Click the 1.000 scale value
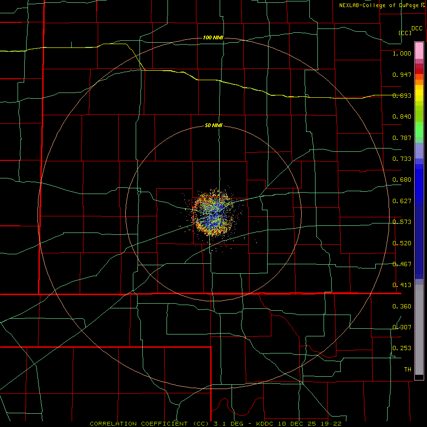The width and height of the screenshot is (427, 427). 402,53
